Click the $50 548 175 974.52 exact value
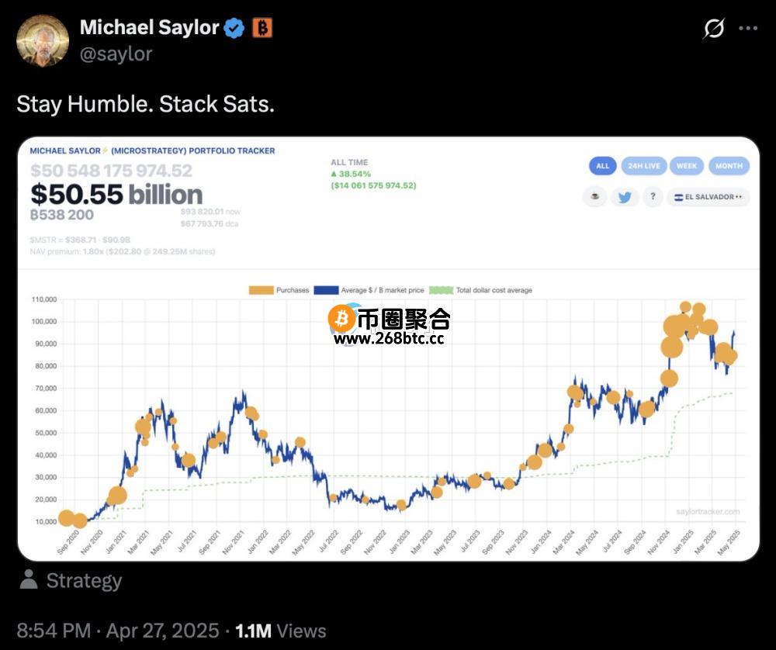The height and width of the screenshot is (650, 776). click(x=111, y=171)
